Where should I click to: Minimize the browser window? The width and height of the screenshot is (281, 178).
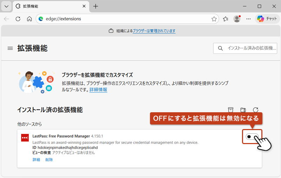[244, 6]
